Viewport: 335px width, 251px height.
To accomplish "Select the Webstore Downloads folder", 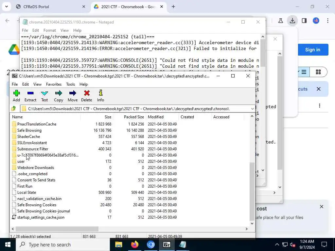I will [36, 168].
